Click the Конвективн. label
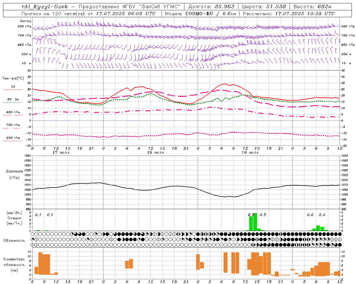This screenshot has width=356, height=284. tap(14, 259)
